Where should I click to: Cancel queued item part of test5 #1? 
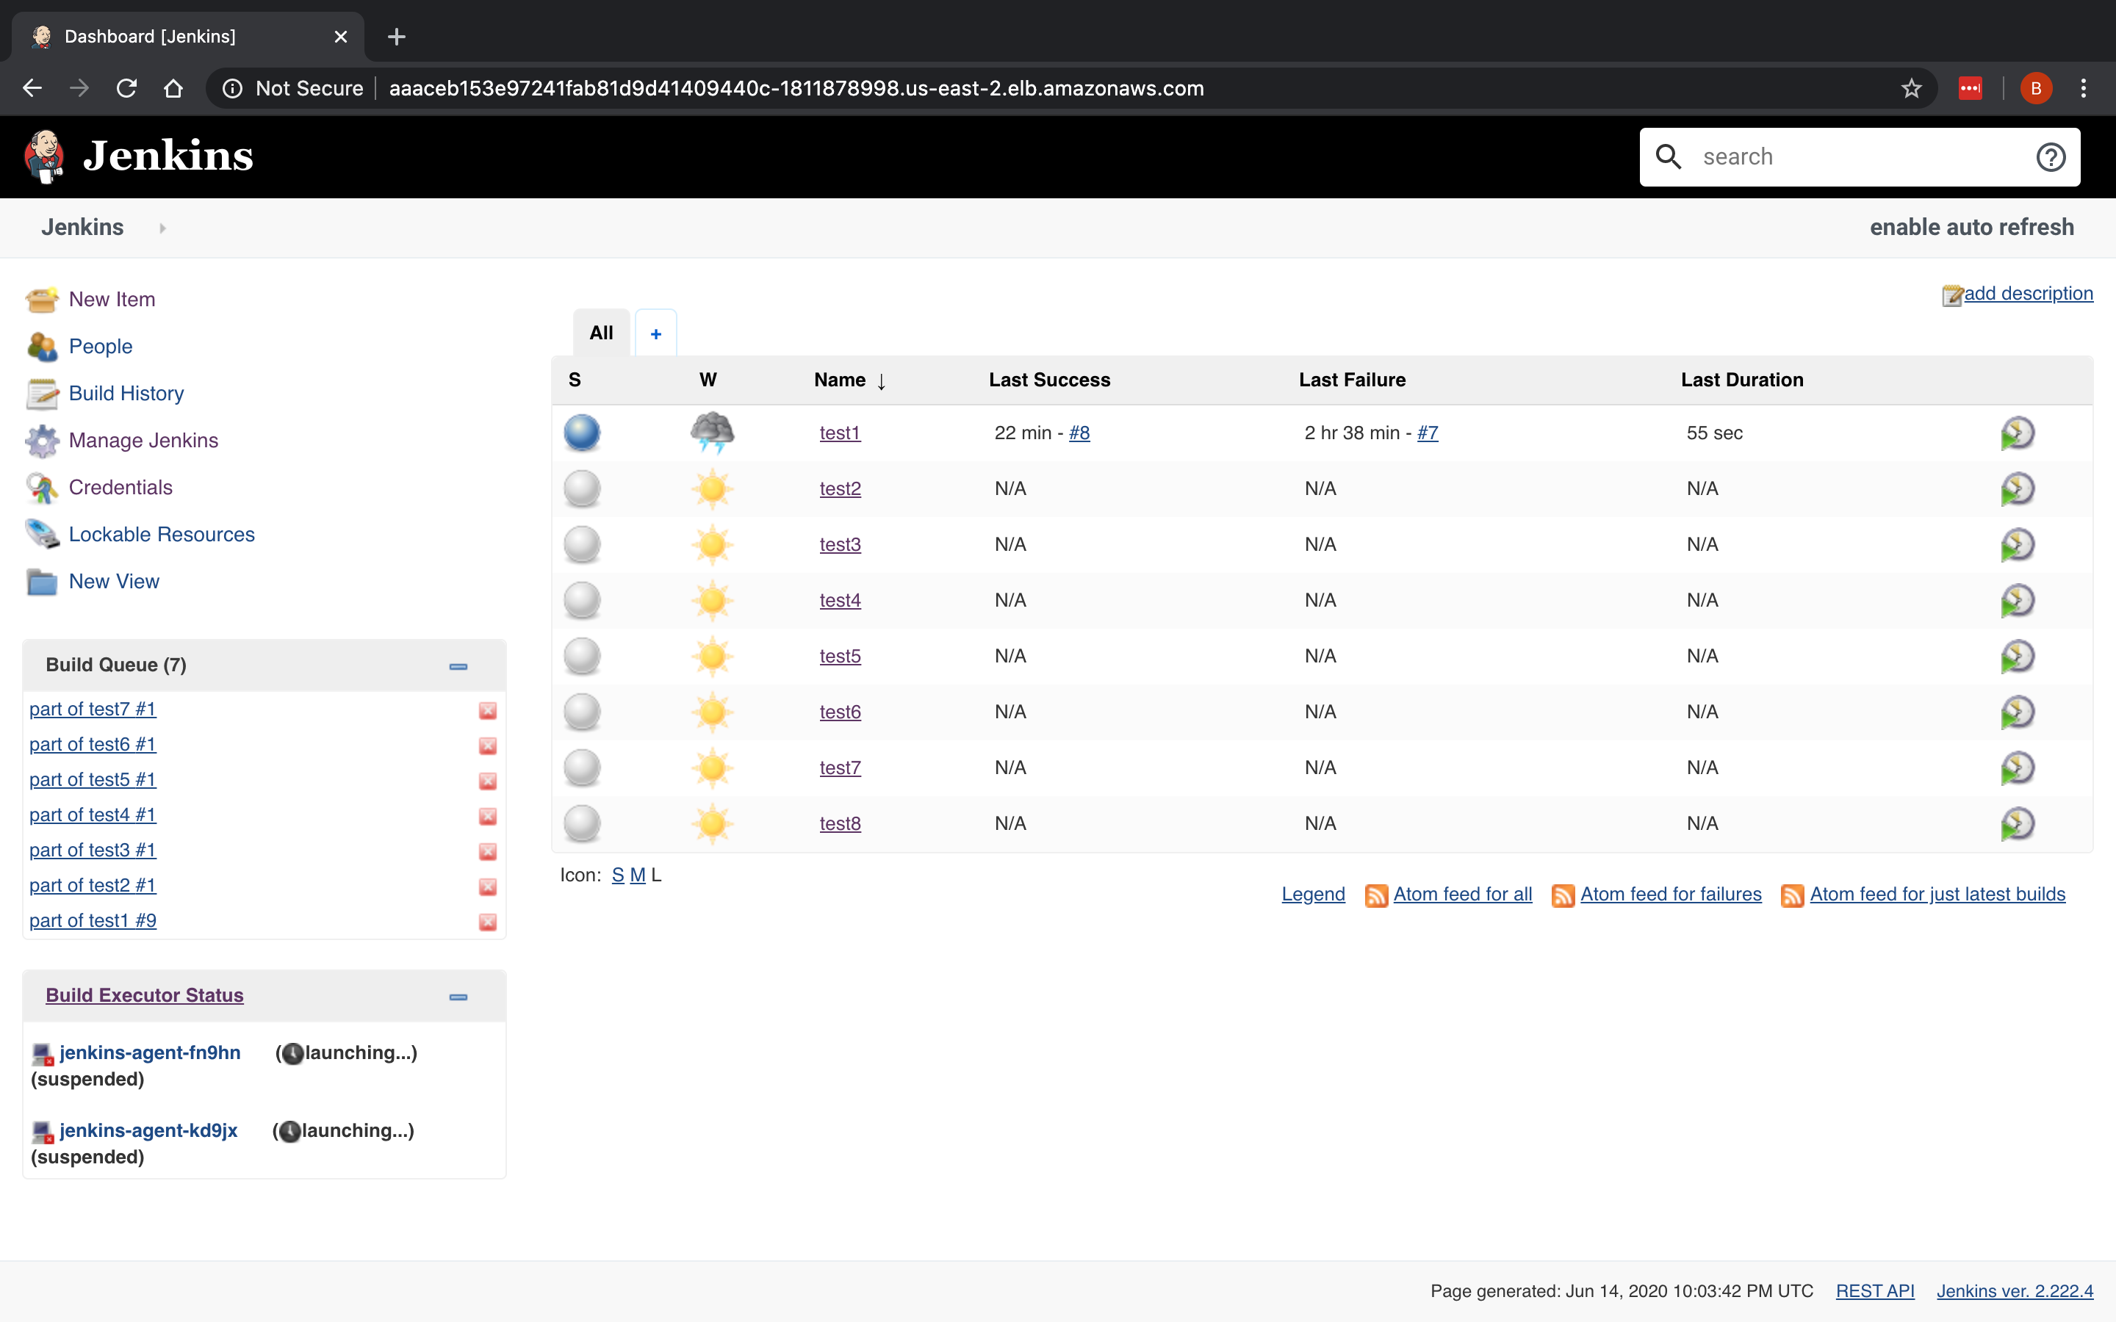(x=488, y=781)
